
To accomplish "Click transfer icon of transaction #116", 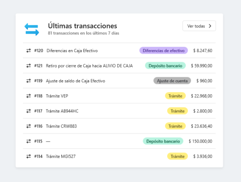I will pyautogui.click(x=29, y=126).
